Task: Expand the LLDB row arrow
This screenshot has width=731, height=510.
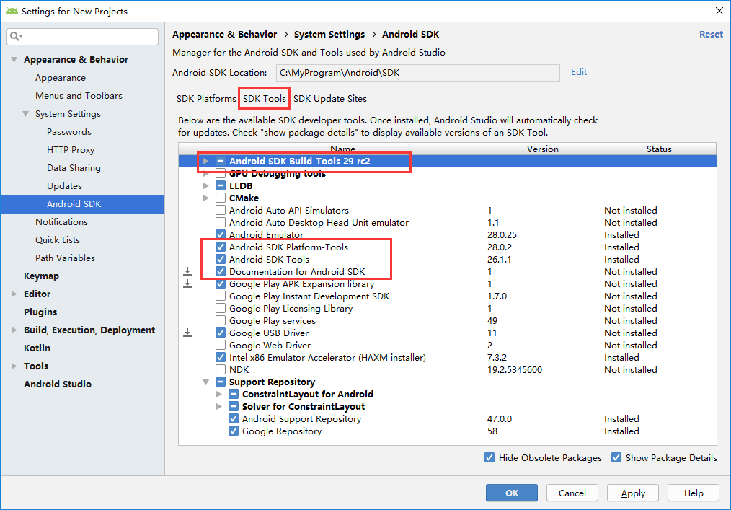Action: click(205, 185)
